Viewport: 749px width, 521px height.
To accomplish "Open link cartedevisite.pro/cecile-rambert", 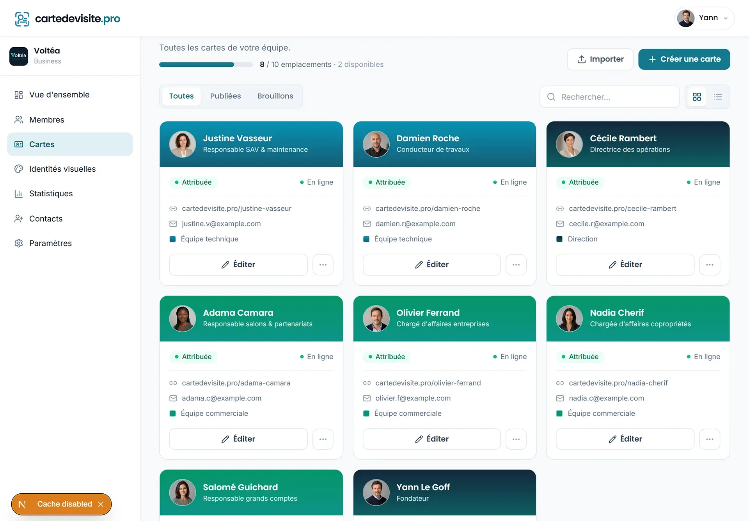I will tap(623, 209).
